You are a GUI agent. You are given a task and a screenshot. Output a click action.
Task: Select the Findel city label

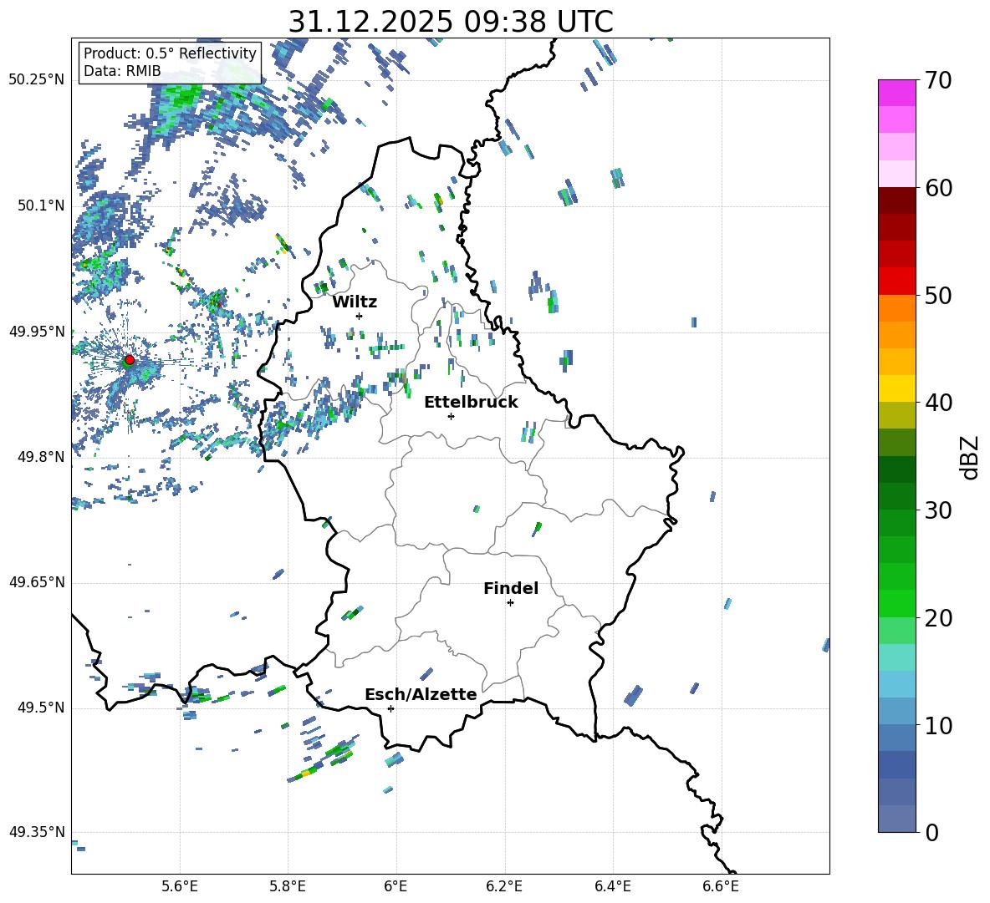pos(511,588)
